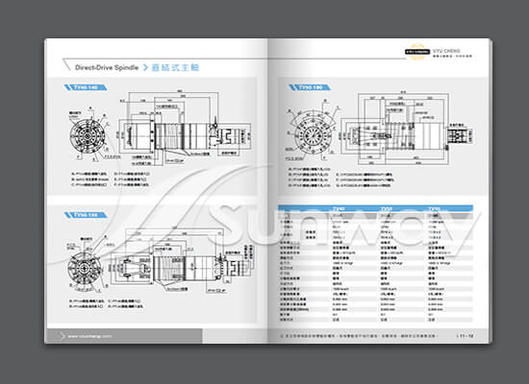Click the TV40-140 model label tag
Viewport: 529px width, 384px height.
tap(86, 87)
